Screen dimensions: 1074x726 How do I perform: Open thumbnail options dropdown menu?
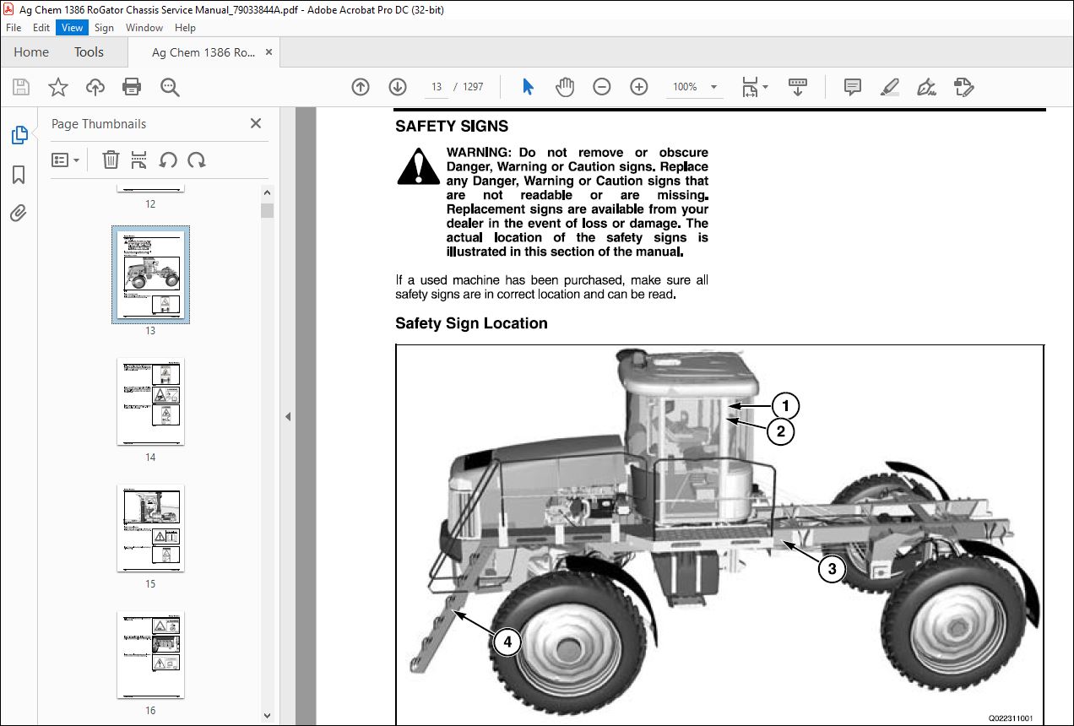point(65,160)
